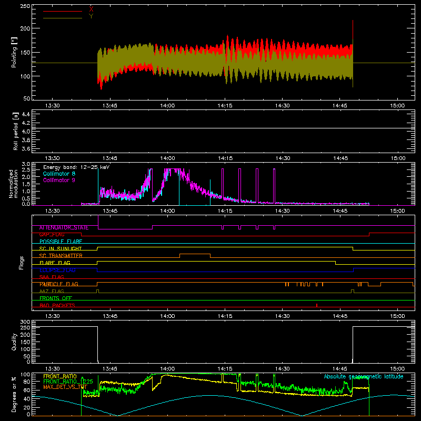
Task: Click the 300 tick on Quality axis
Action: (25, 322)
